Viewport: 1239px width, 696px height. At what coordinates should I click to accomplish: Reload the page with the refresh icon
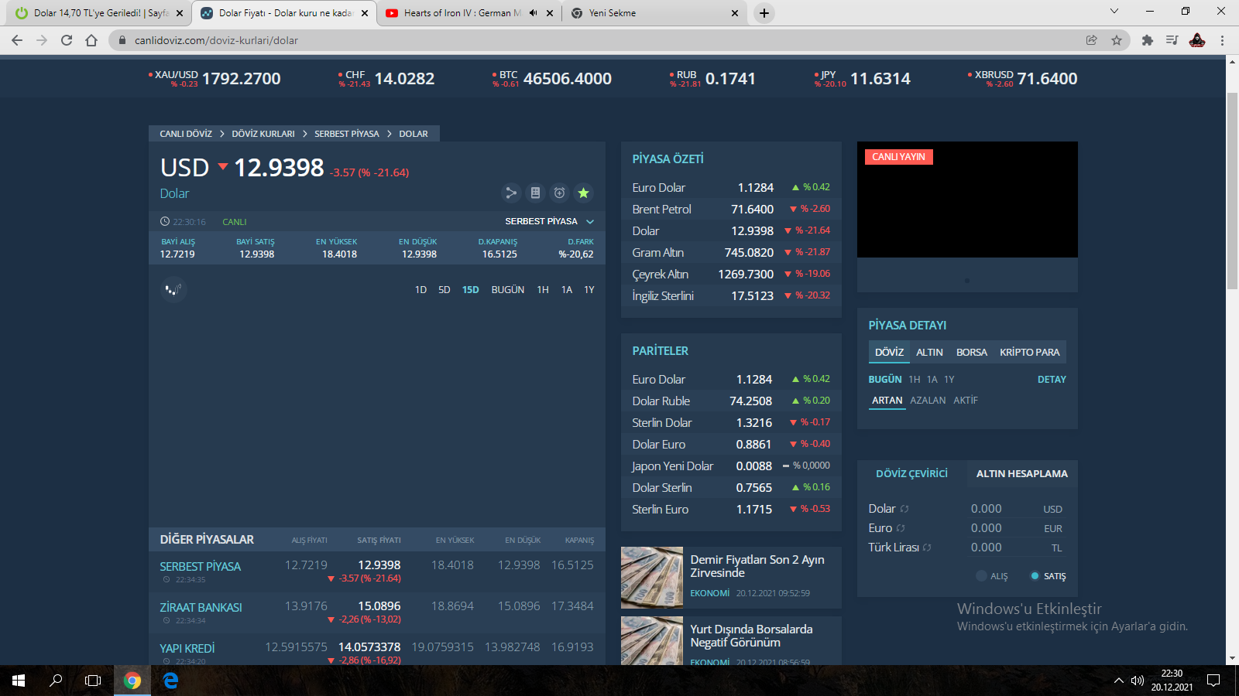pos(67,40)
